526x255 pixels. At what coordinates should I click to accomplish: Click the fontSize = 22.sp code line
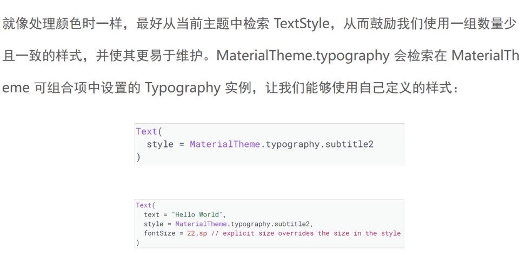click(272, 233)
